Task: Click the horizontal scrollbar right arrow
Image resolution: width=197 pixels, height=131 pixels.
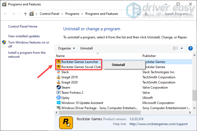Action: [x=190, y=113]
